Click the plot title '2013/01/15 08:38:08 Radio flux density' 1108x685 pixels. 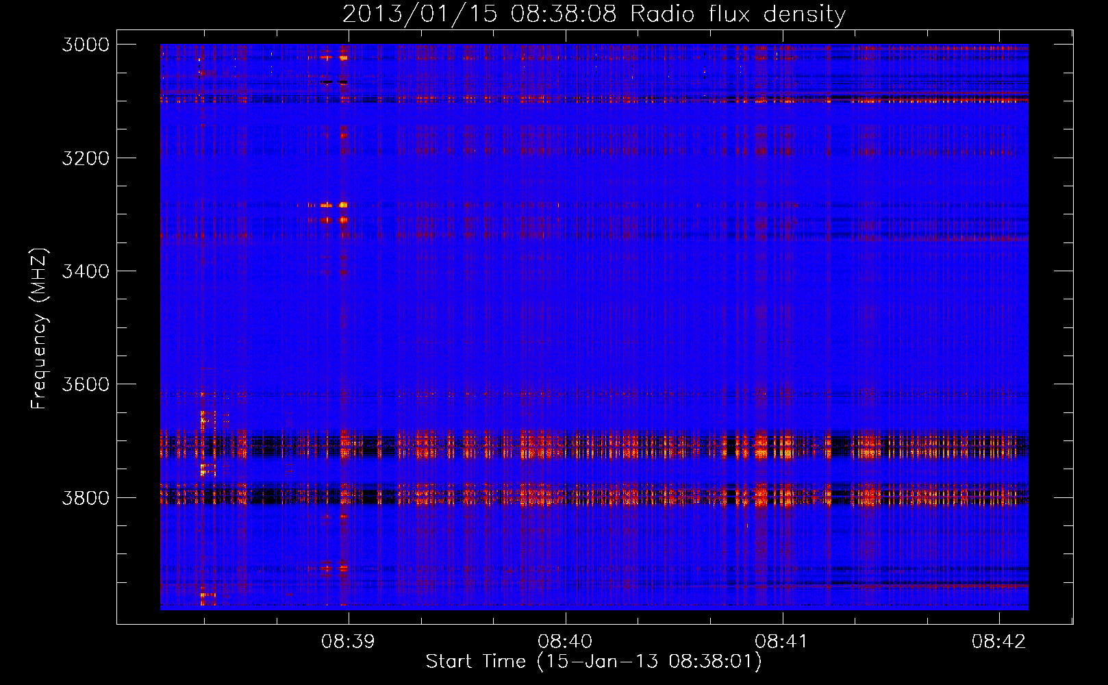(x=594, y=14)
